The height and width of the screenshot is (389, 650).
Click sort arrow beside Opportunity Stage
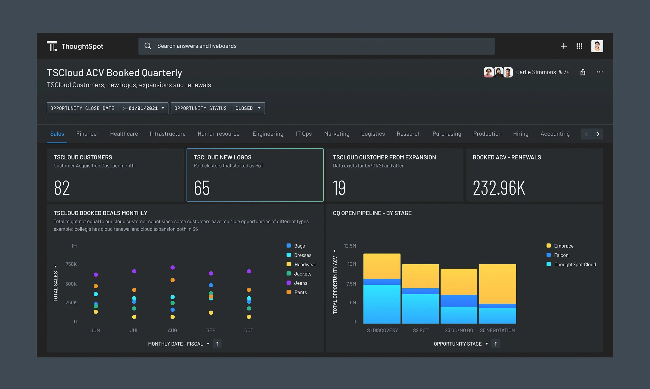[x=496, y=344]
